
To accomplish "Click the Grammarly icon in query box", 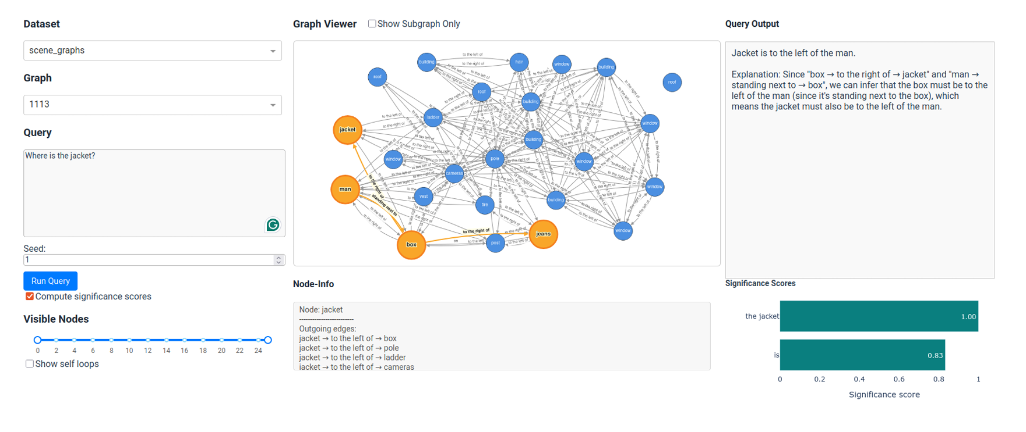I will point(273,225).
